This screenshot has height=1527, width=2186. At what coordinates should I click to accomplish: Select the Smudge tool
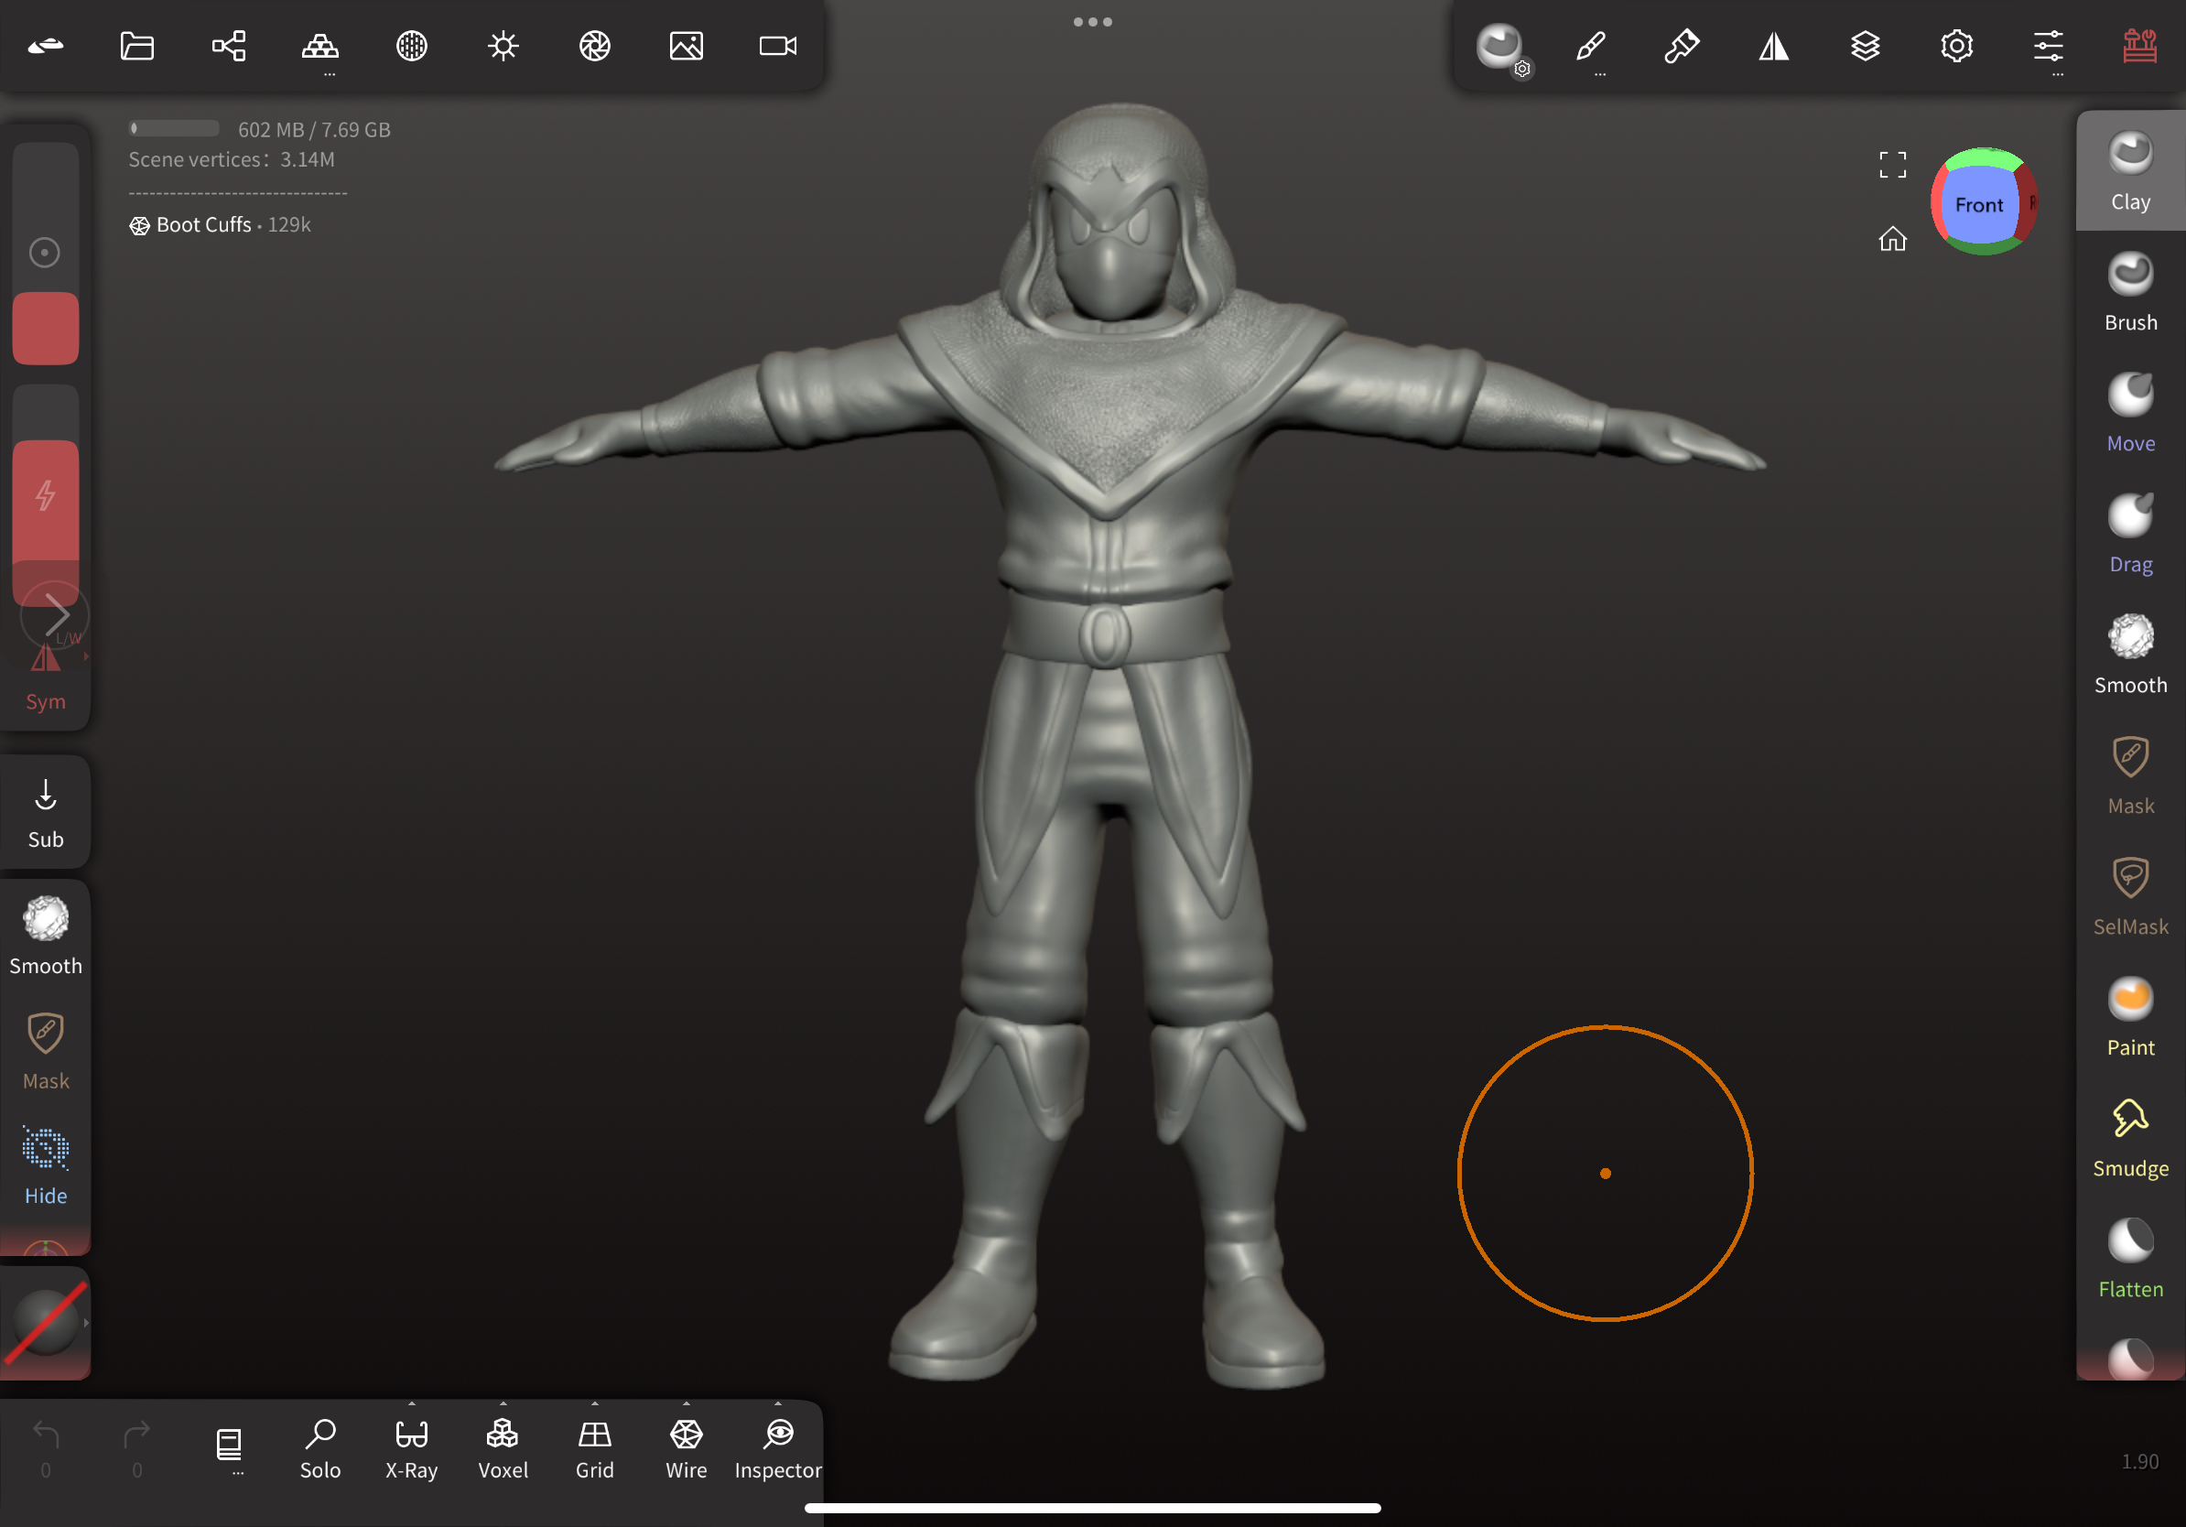(2130, 1138)
